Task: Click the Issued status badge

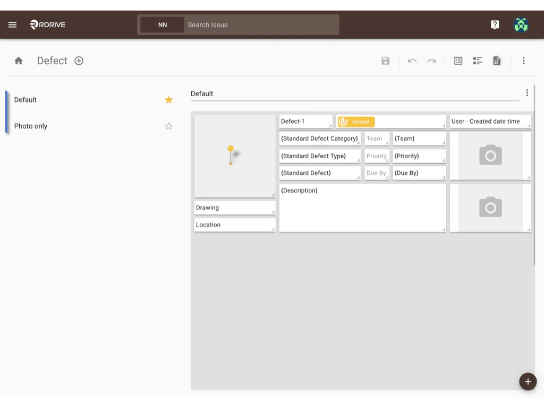Action: tap(356, 122)
